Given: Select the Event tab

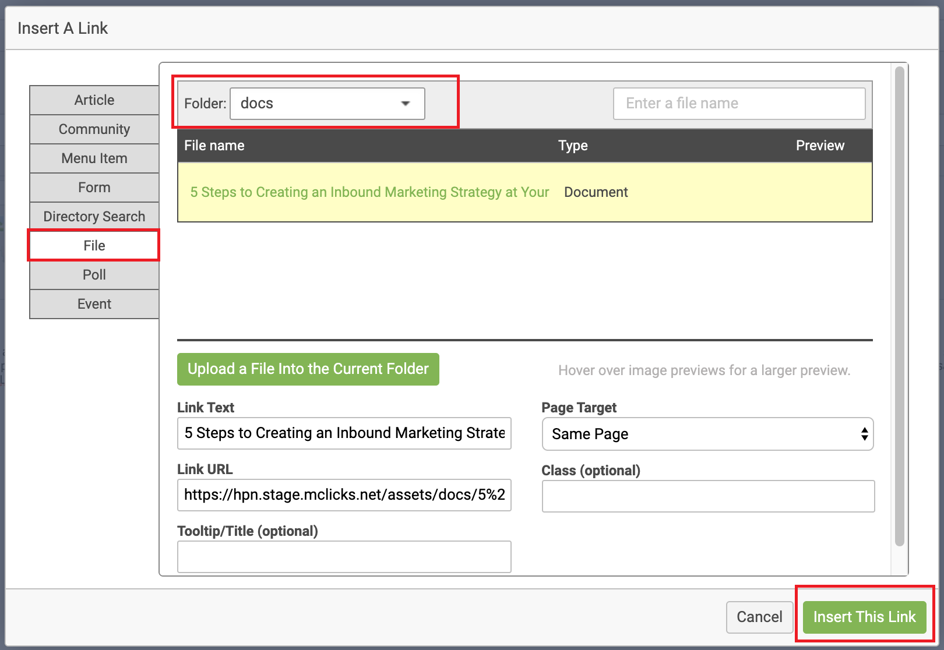Looking at the screenshot, I should click(94, 304).
